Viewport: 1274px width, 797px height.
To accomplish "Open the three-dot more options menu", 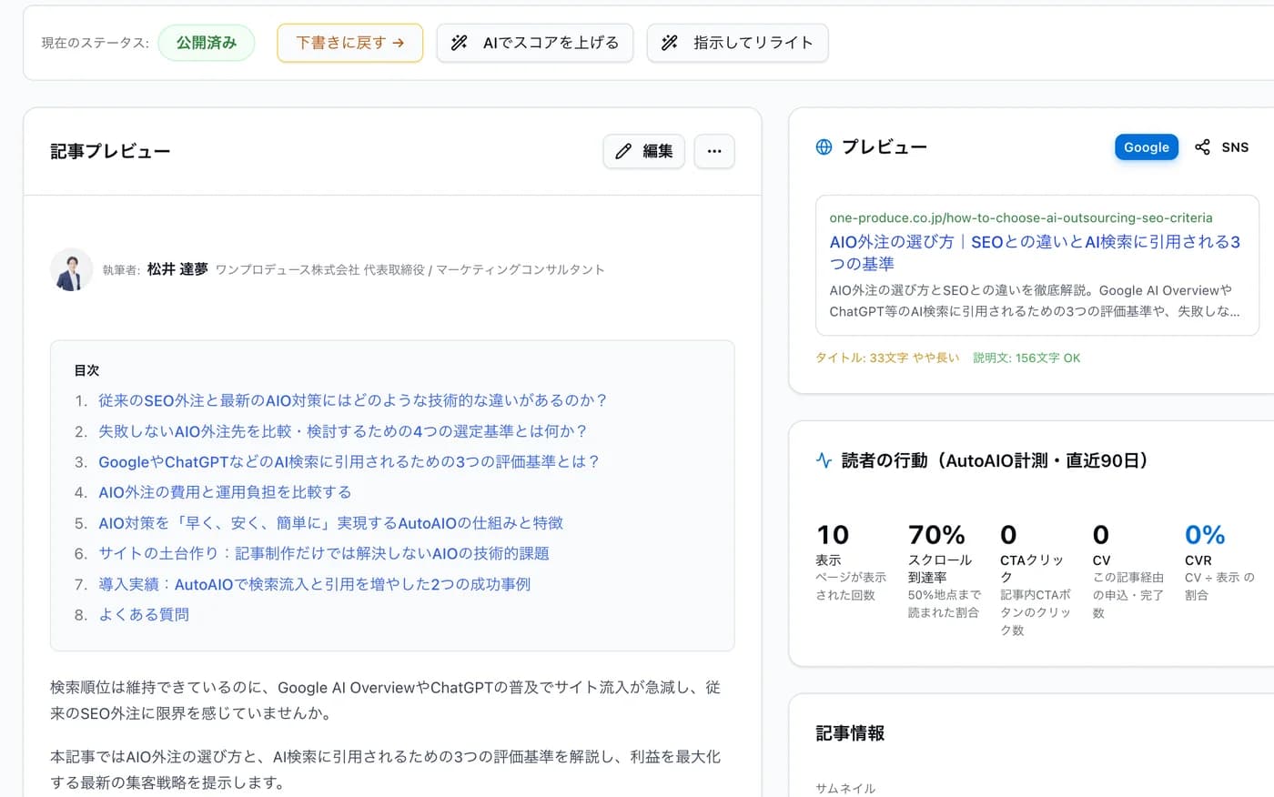I will pyautogui.click(x=714, y=151).
